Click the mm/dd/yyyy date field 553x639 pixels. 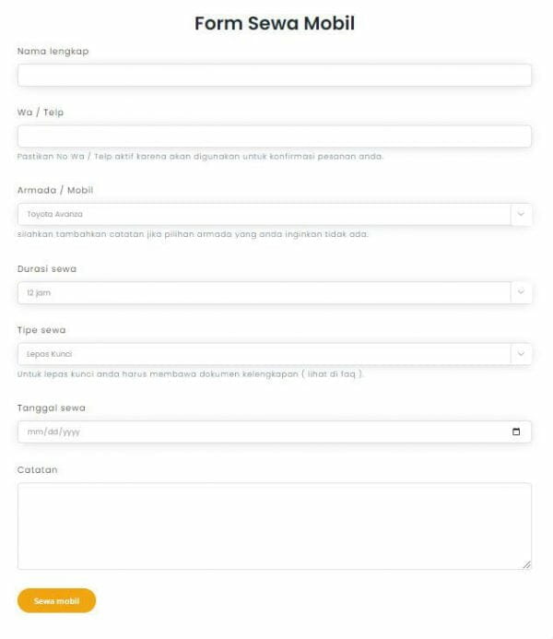258,432
